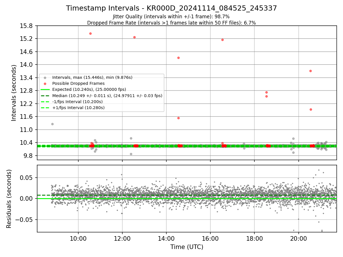Viewport: 343px width, 257px height.
Task: Click the red point at 11.5 s near 14:30
Action: pyautogui.click(x=178, y=118)
